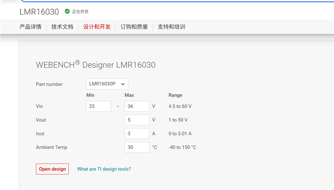Screen dimensions: 334x190
Task: Go to the 订购和质量 tab
Action: click(134, 27)
